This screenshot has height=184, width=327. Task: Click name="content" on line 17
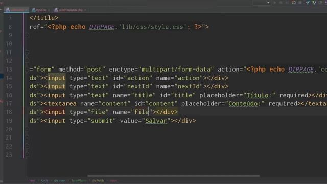click(x=105, y=104)
